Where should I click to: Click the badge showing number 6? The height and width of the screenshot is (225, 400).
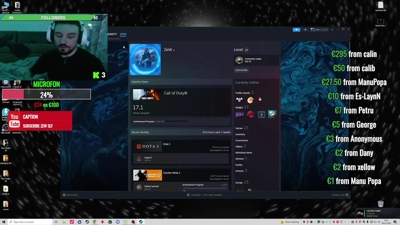(x=262, y=115)
